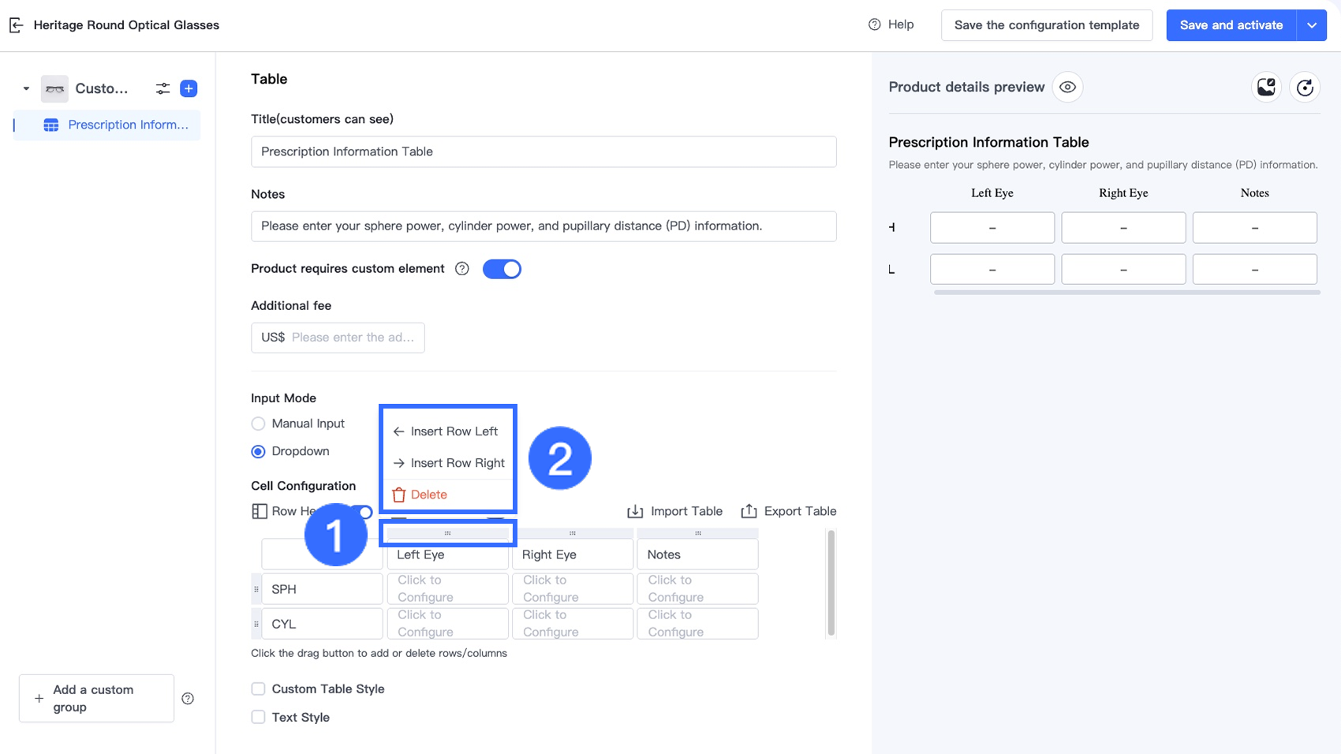
Task: Click the question mark beside custom element
Action: [x=462, y=269]
